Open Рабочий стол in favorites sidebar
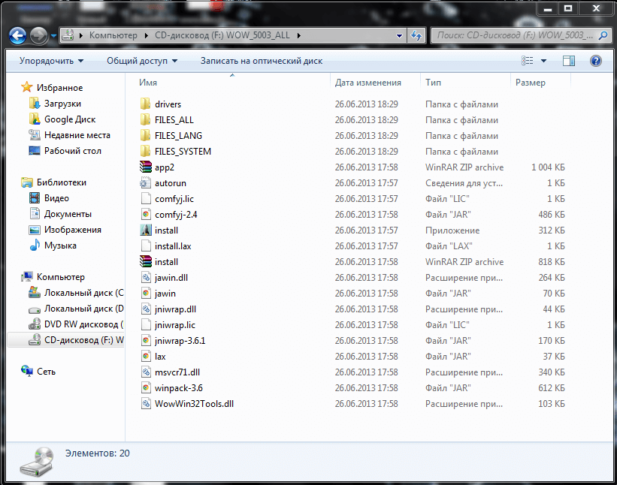Screen dimensions: 617x485 click(x=72, y=151)
